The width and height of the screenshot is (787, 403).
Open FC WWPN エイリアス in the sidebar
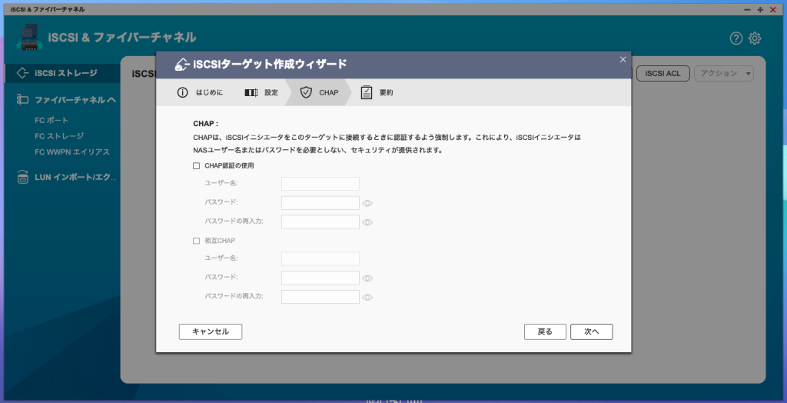[x=72, y=152]
